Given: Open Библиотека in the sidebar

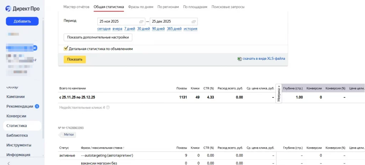Looking at the screenshot, I should click(17, 135).
